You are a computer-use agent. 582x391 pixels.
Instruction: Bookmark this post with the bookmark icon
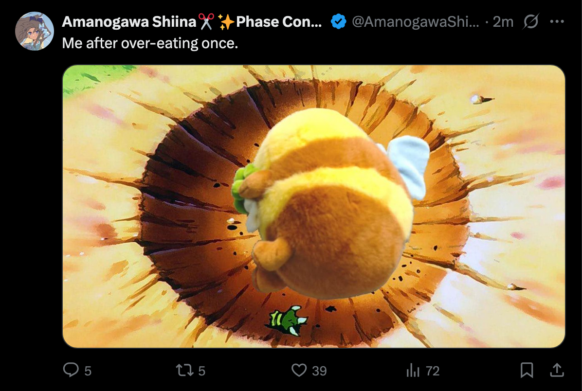[527, 370]
